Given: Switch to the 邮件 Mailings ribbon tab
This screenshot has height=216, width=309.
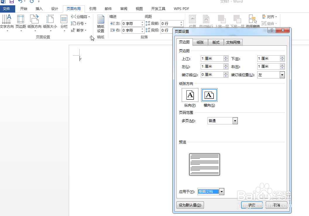Looking at the screenshot, I should click(x=108, y=9).
